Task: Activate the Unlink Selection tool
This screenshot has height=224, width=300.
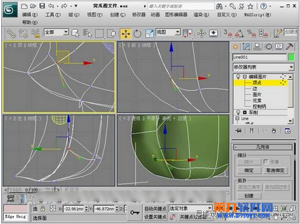Action: point(23,33)
